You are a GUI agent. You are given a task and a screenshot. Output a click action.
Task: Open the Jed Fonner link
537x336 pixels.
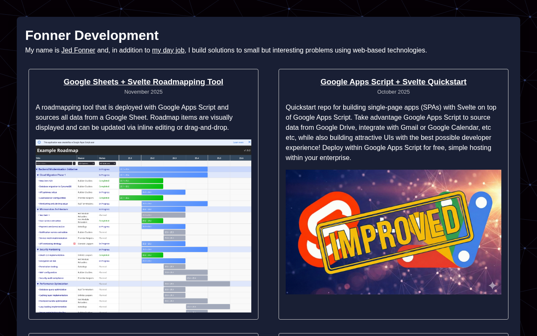tap(78, 50)
